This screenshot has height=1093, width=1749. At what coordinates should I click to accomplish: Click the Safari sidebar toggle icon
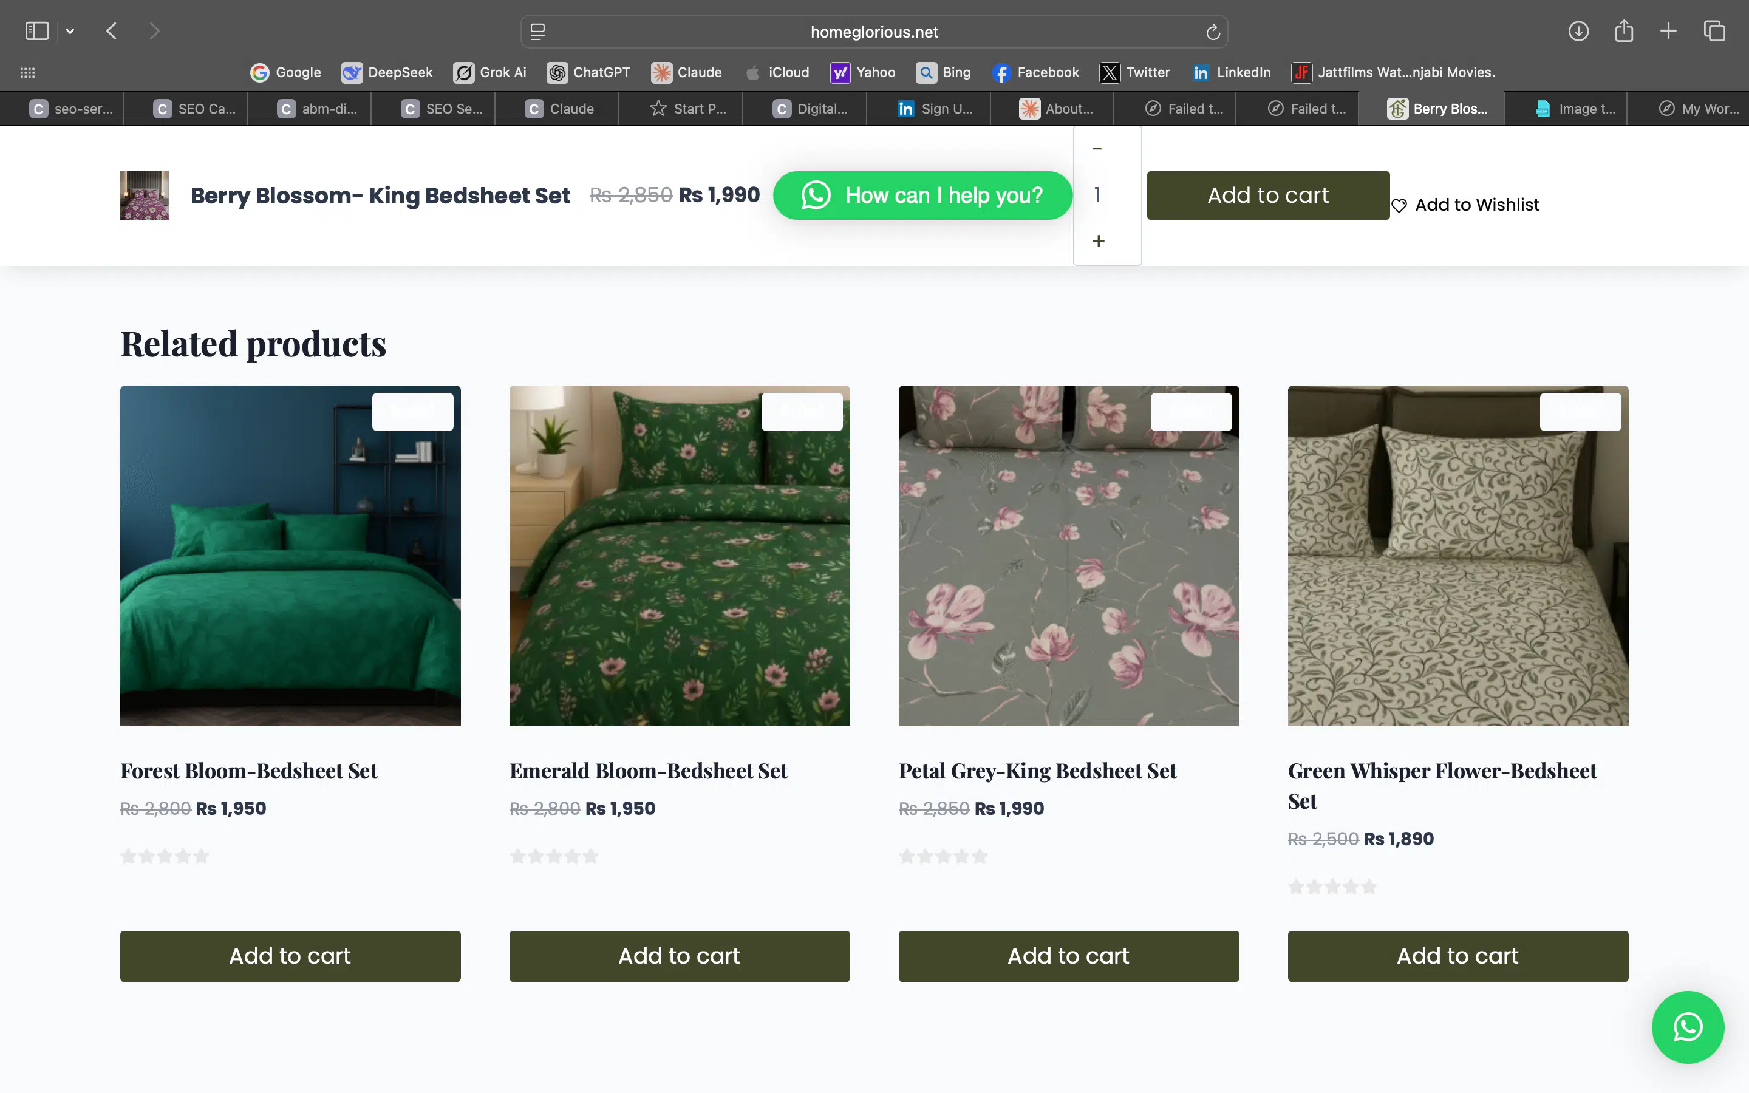[x=37, y=31]
